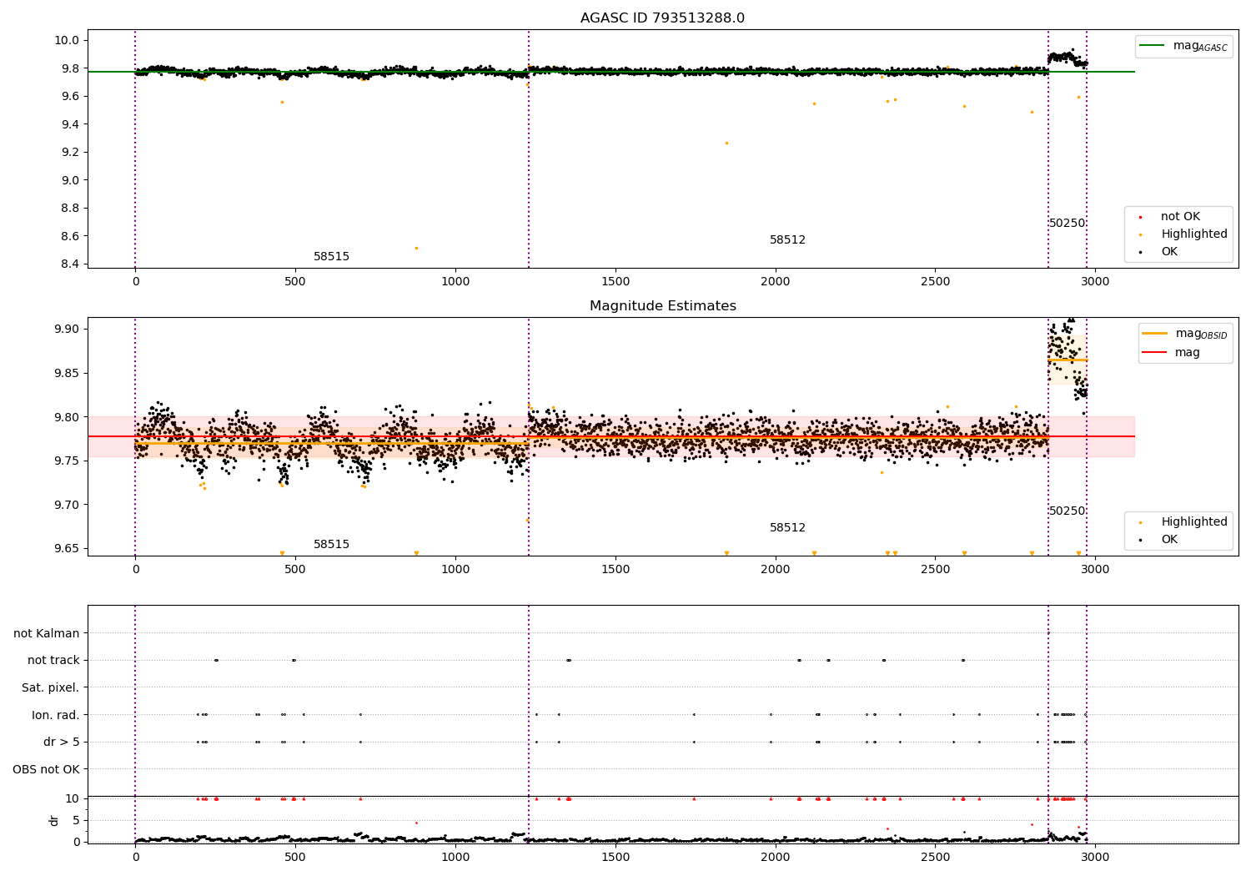Select the "Magnitude Estimates" plot title
This screenshot has width=1251, height=876.
pyautogui.click(x=662, y=306)
